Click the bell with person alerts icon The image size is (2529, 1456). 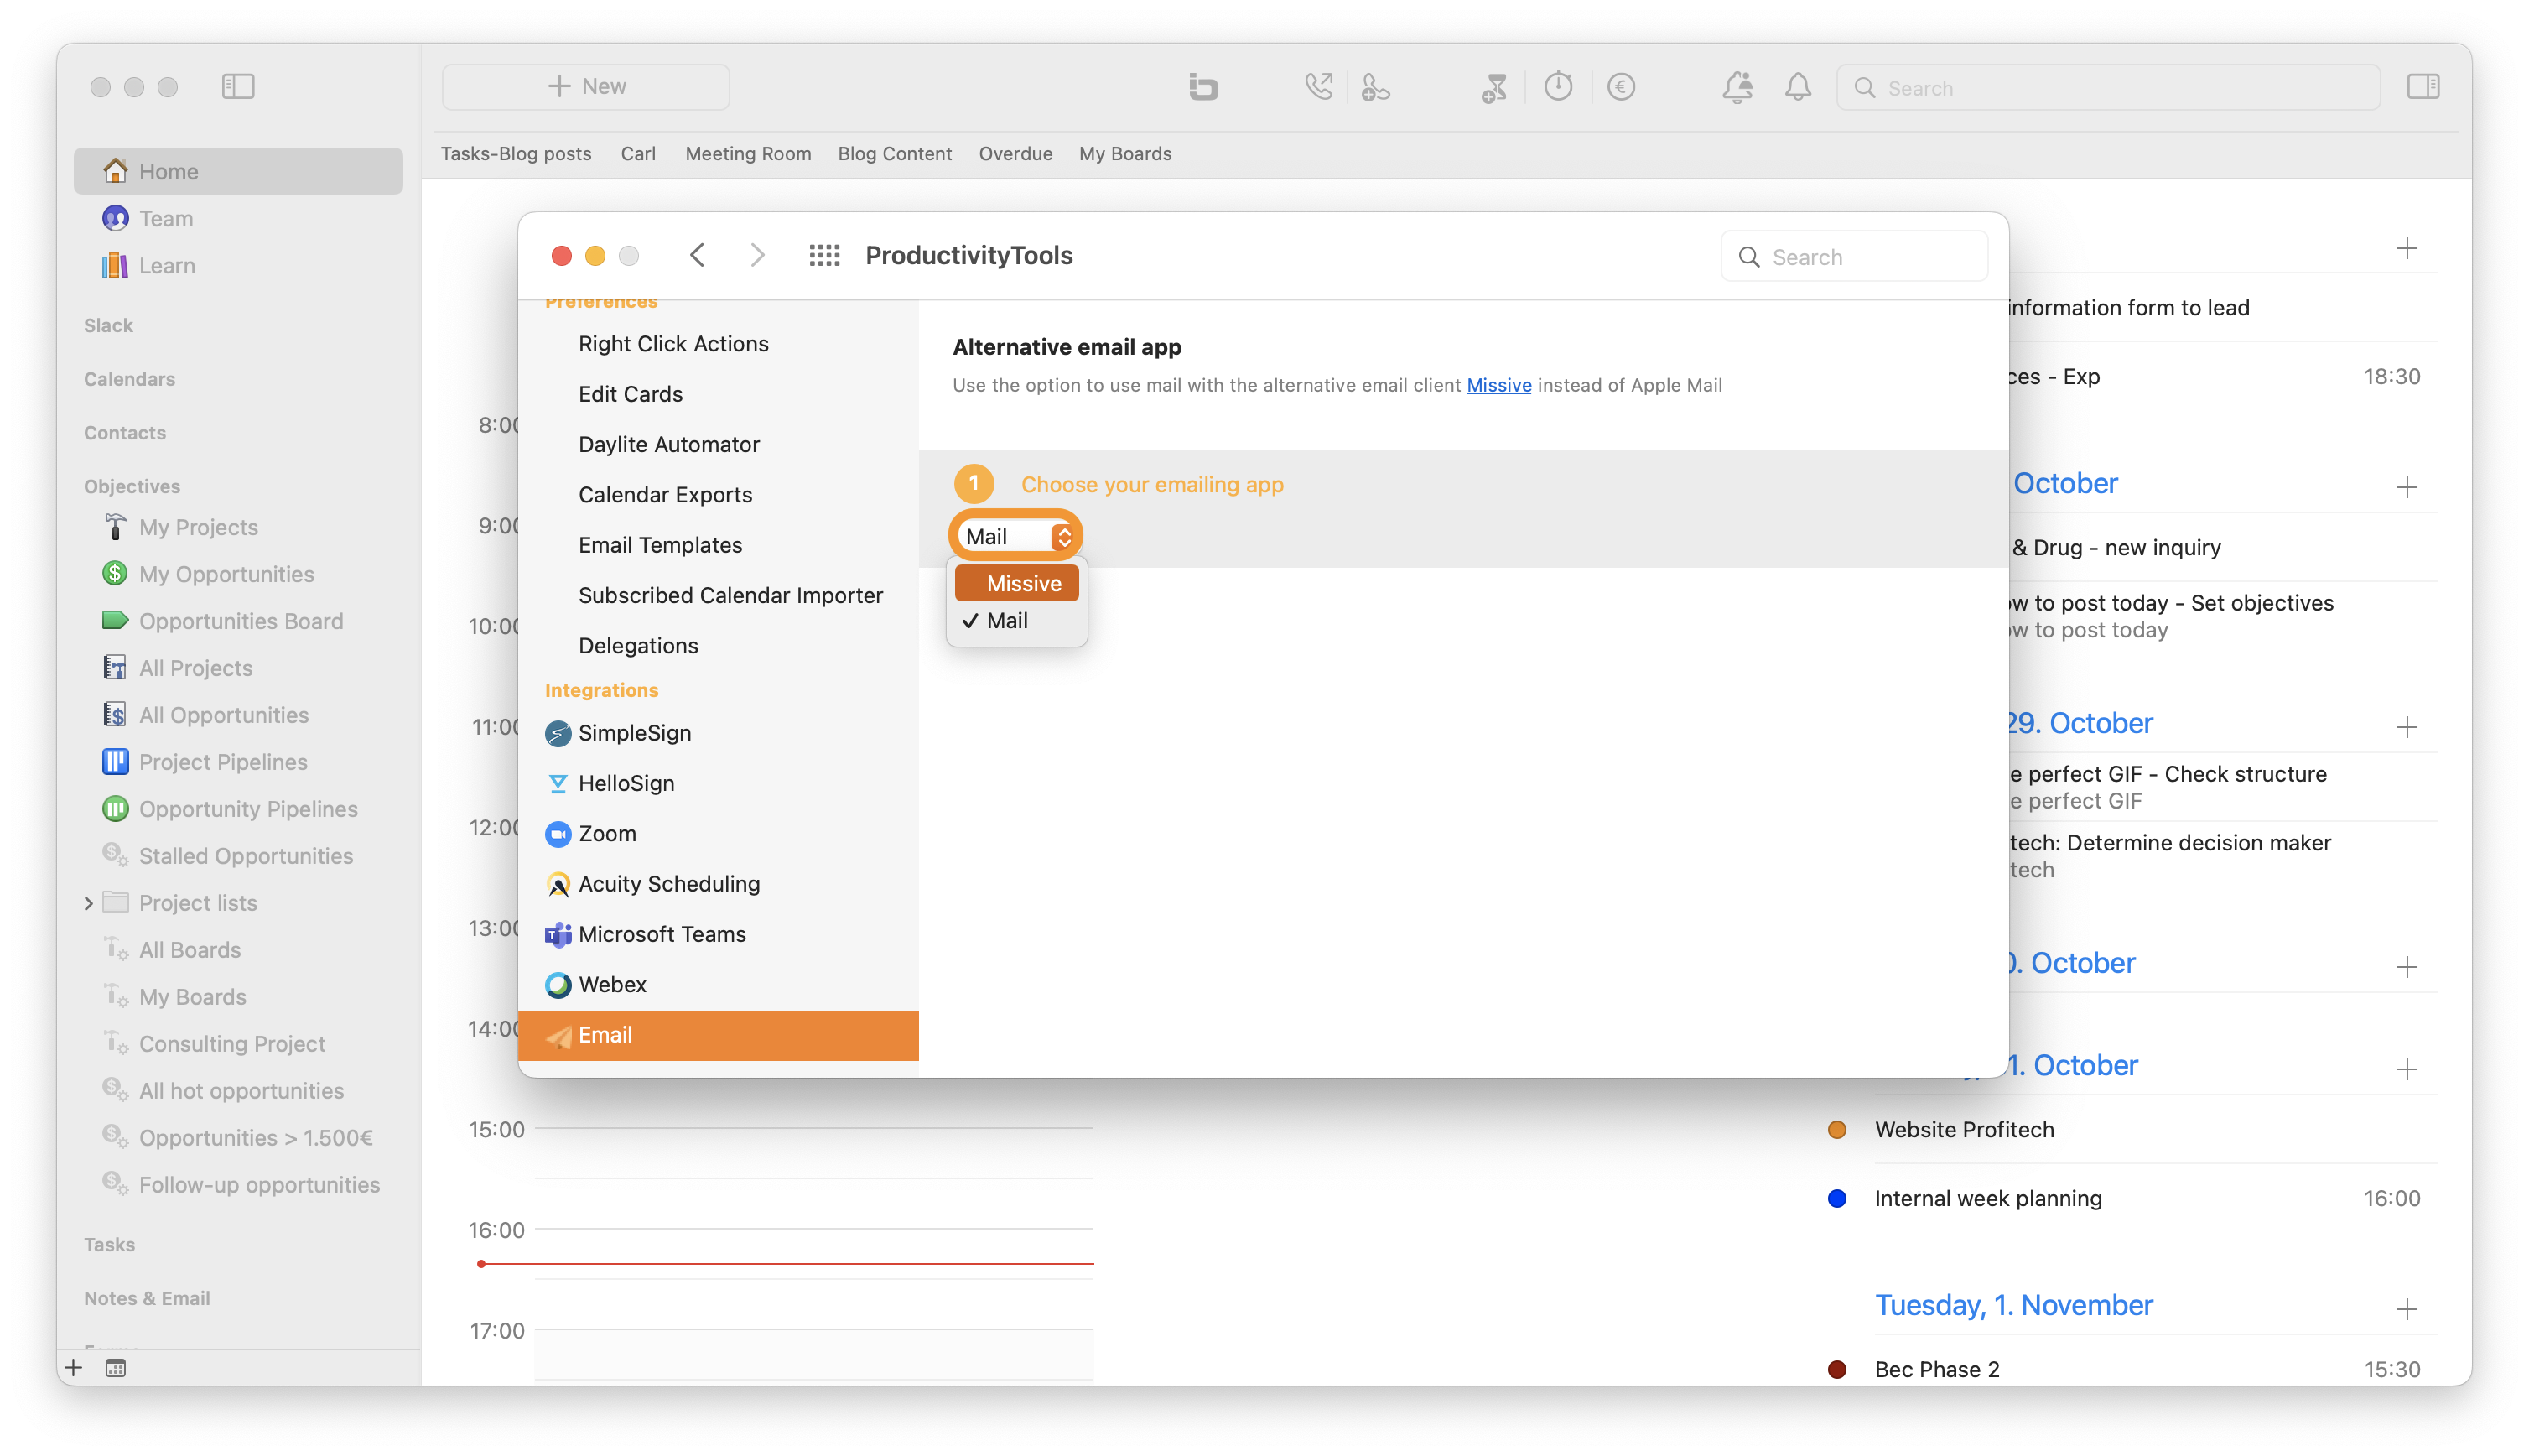click(1737, 87)
